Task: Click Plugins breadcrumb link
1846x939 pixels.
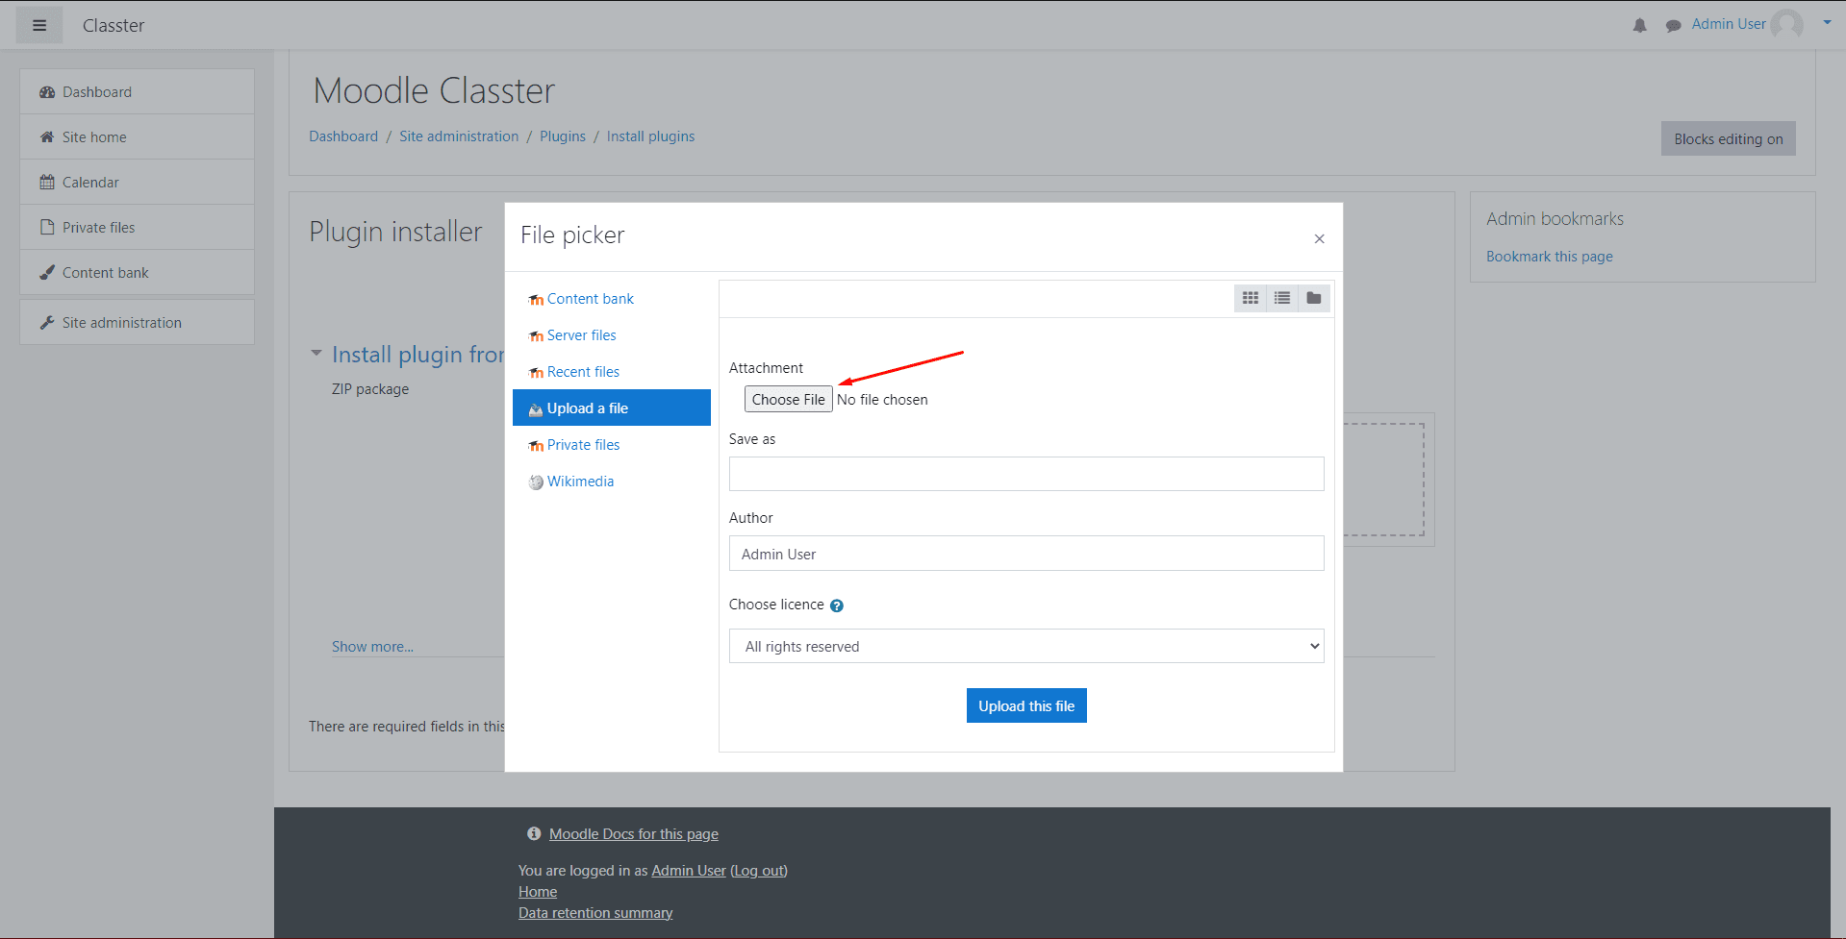Action: [563, 136]
